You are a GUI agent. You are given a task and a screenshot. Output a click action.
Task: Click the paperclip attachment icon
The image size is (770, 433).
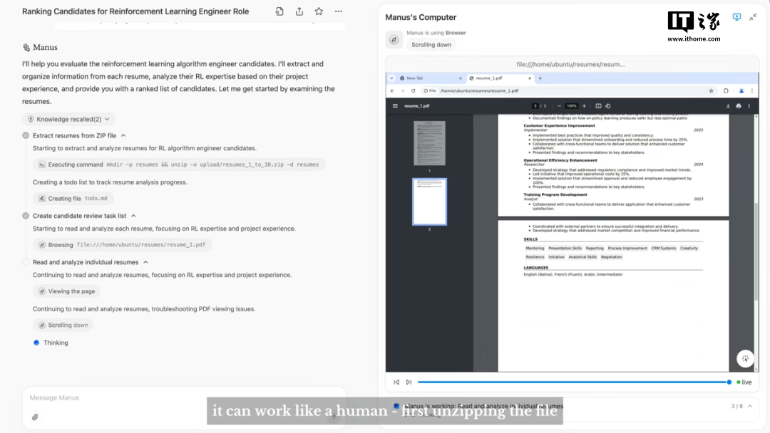click(34, 417)
